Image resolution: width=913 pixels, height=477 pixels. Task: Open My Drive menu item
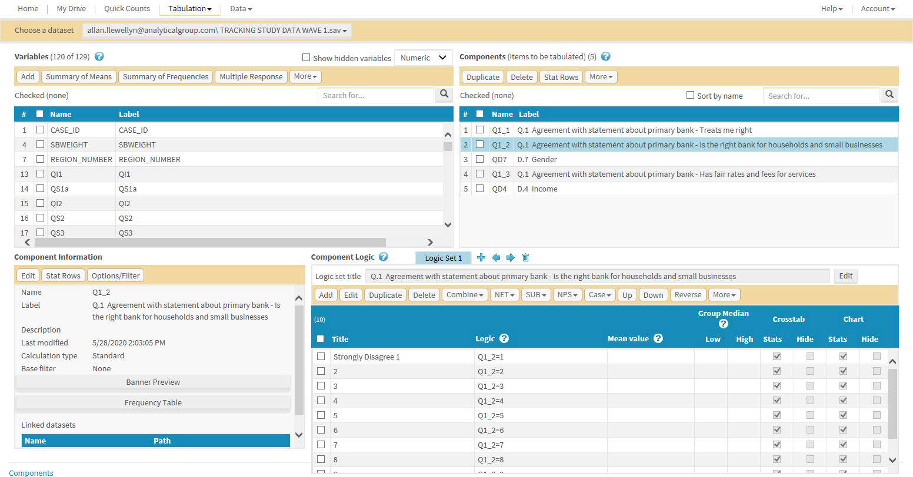click(x=71, y=8)
